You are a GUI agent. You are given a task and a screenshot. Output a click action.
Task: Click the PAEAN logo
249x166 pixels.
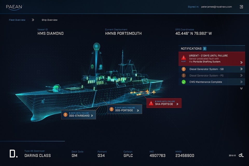(14, 7)
